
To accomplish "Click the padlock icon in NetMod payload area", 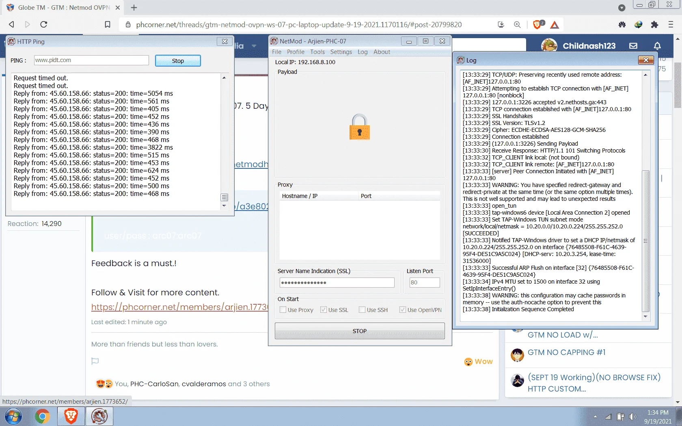I will (360, 127).
